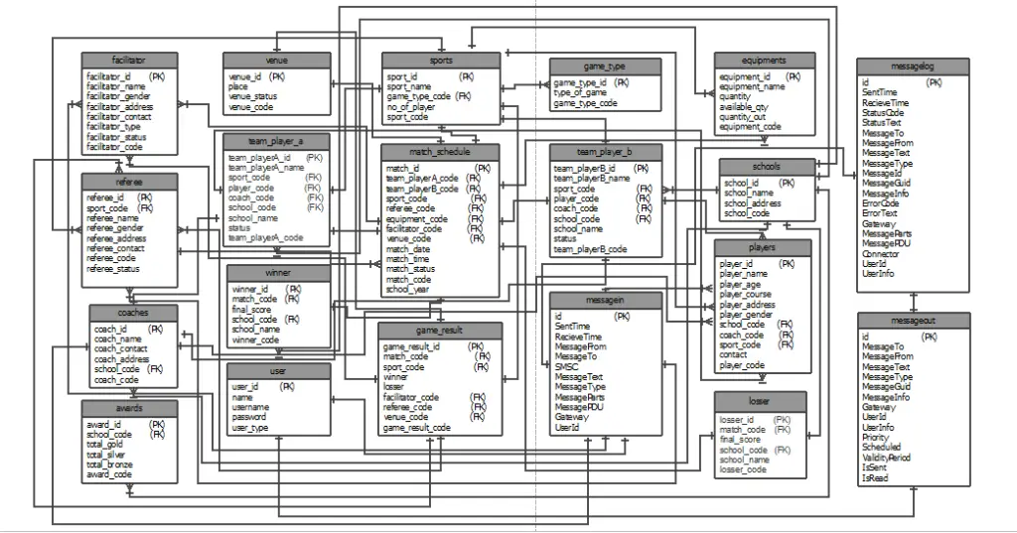
Task: Select the players table title
Action: click(762, 247)
